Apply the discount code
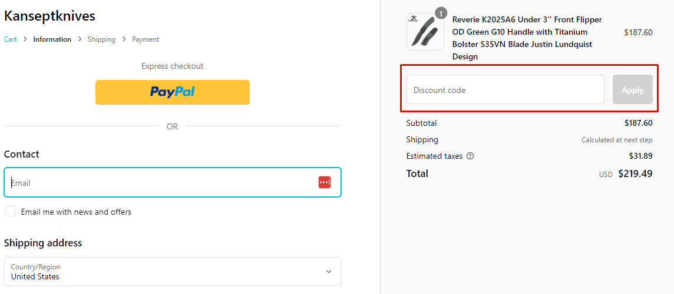This screenshot has height=294, width=674. [632, 90]
